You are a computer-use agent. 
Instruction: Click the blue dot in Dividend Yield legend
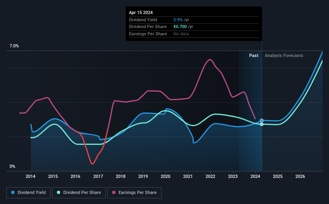point(13,192)
